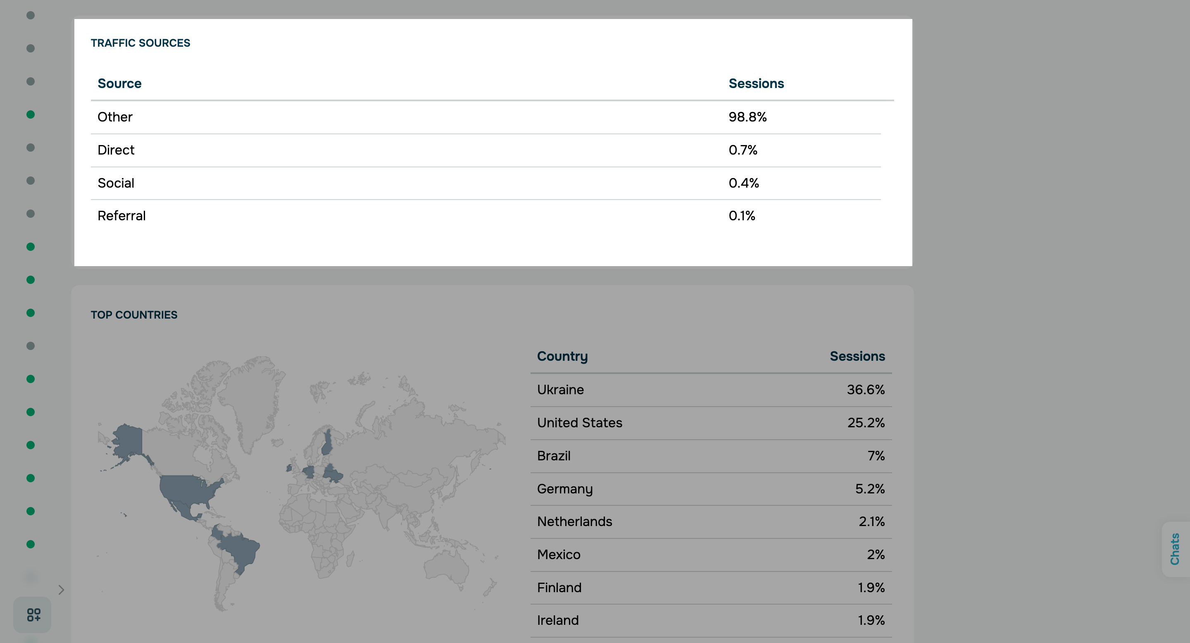Click the Country column header

(x=562, y=356)
